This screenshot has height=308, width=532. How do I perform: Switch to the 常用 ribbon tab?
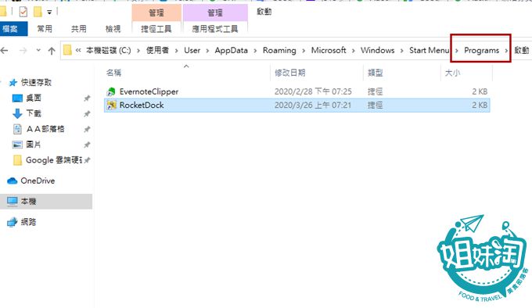pos(45,29)
